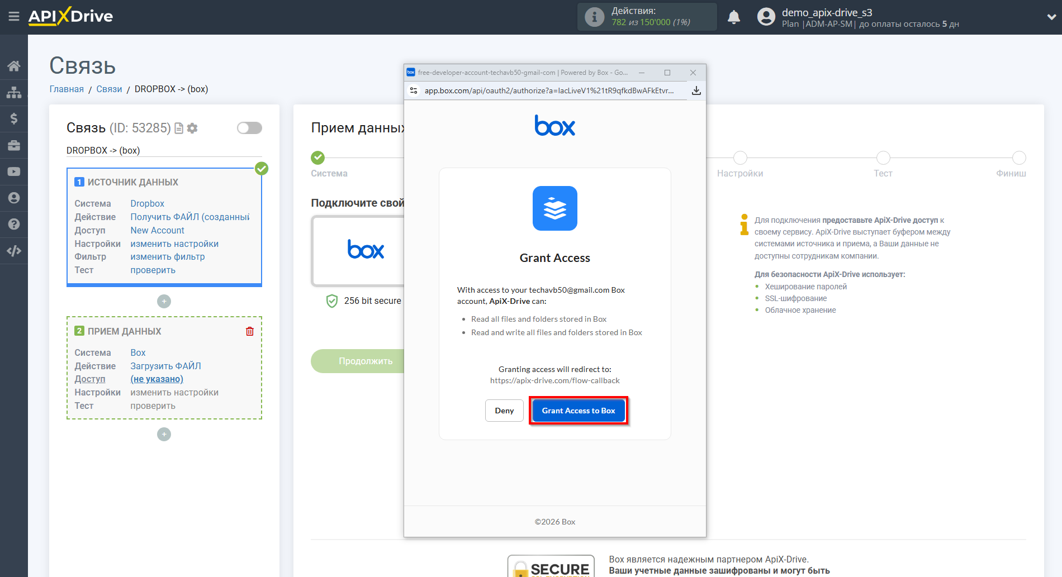Image resolution: width=1062 pixels, height=577 pixels.
Task: Click the popup address bar URL
Action: click(549, 90)
